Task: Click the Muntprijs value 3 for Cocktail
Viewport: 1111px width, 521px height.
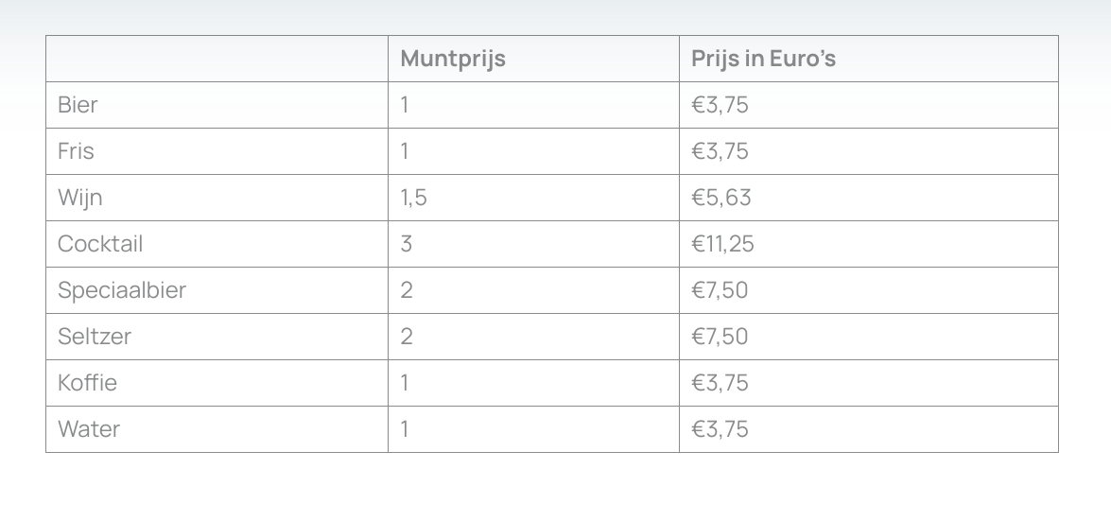Action: tap(407, 244)
